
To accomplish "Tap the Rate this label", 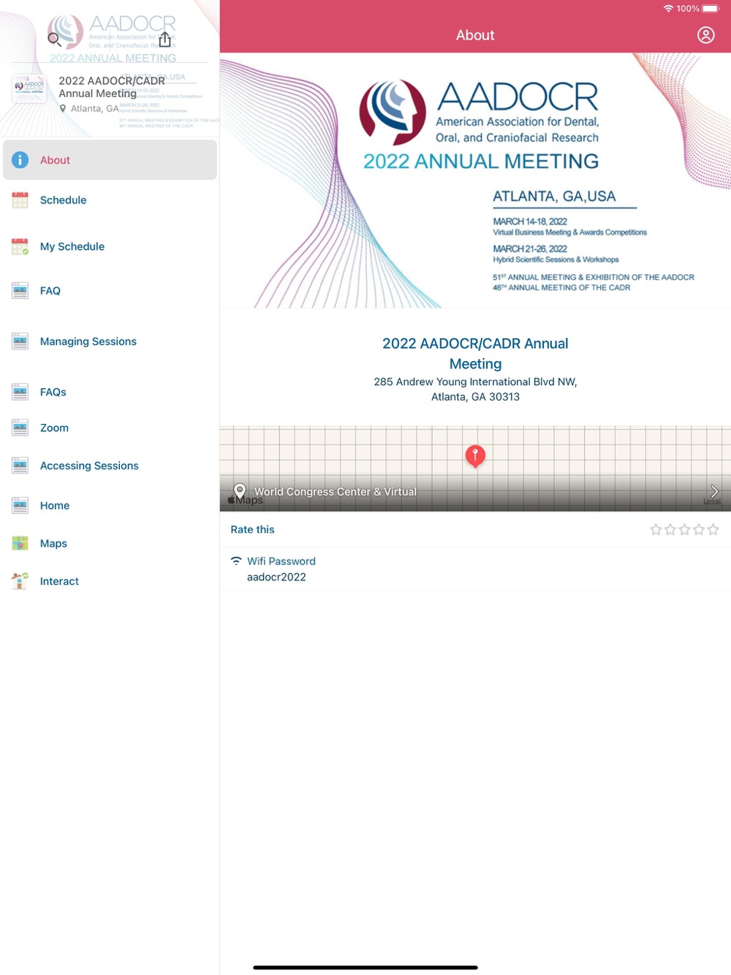I will pos(253,529).
